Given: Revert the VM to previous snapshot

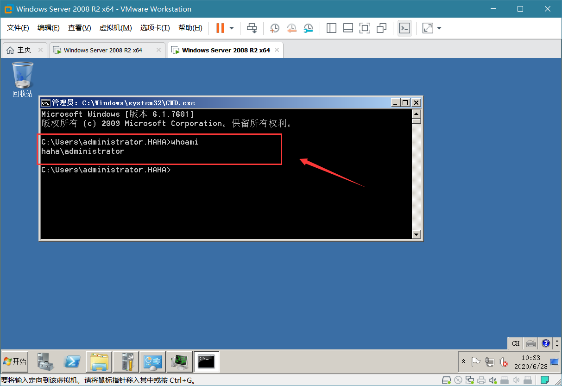Looking at the screenshot, I should pos(291,28).
